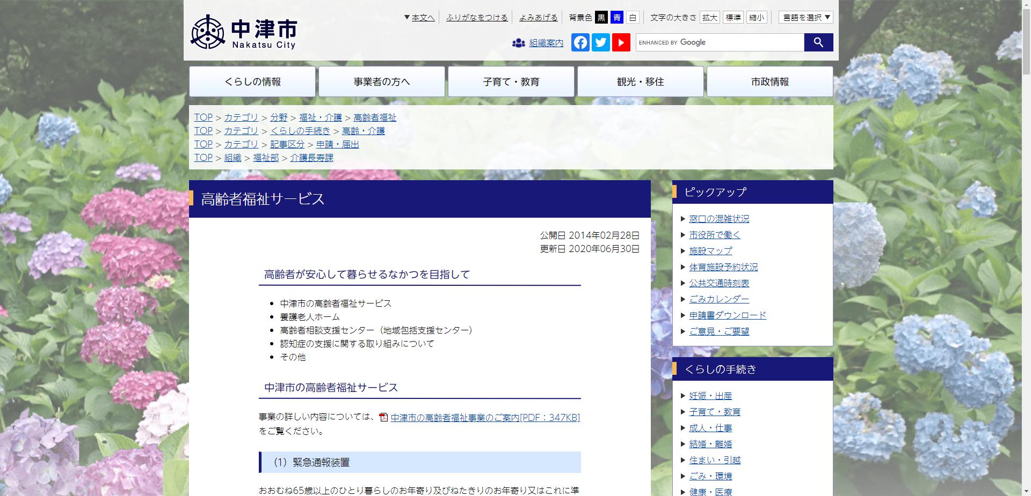Viewport: 1031px width, 496px height.
Task: Click the ▼ disclosure triangle before 本文へ
Action: pos(407,17)
